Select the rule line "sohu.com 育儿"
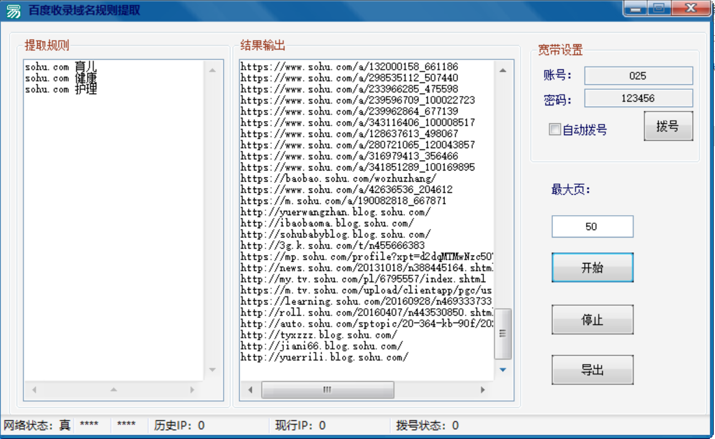The width and height of the screenshot is (715, 439). [x=61, y=67]
